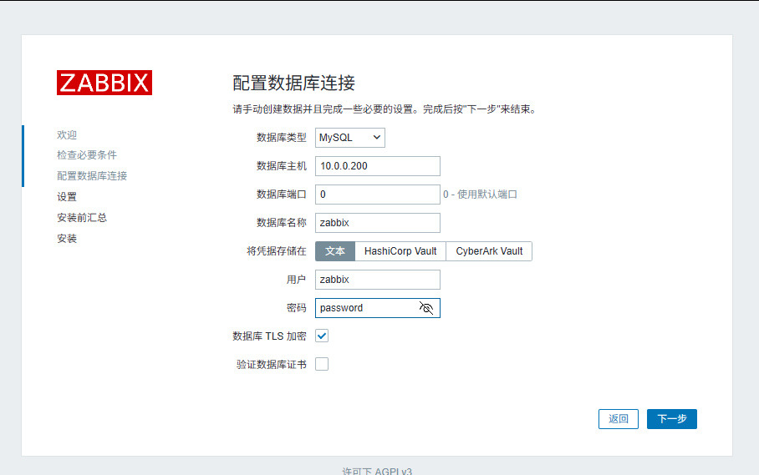Focus the 数据库端口 input field
This screenshot has height=475, width=759.
[378, 195]
